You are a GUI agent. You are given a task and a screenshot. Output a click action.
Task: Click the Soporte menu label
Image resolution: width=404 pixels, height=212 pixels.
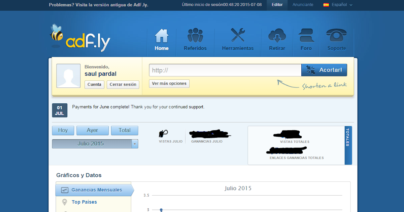click(x=337, y=48)
